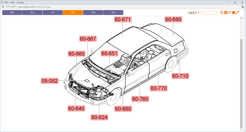Open part group 60-690 label

173,19
